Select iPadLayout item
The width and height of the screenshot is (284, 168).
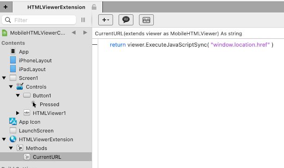pos(32,69)
